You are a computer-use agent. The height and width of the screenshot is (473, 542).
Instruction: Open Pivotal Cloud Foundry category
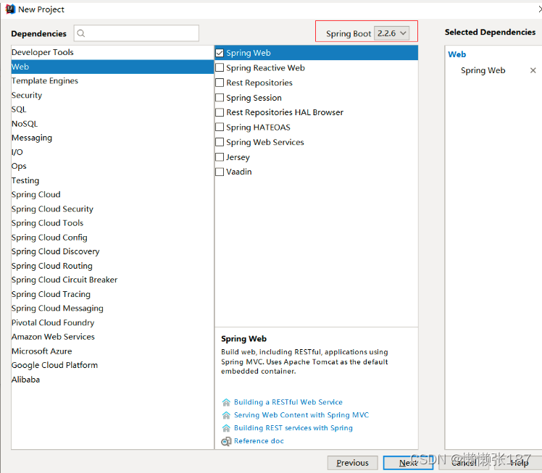[112, 323]
